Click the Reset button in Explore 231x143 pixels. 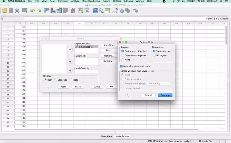pyautogui.click(x=63, y=87)
